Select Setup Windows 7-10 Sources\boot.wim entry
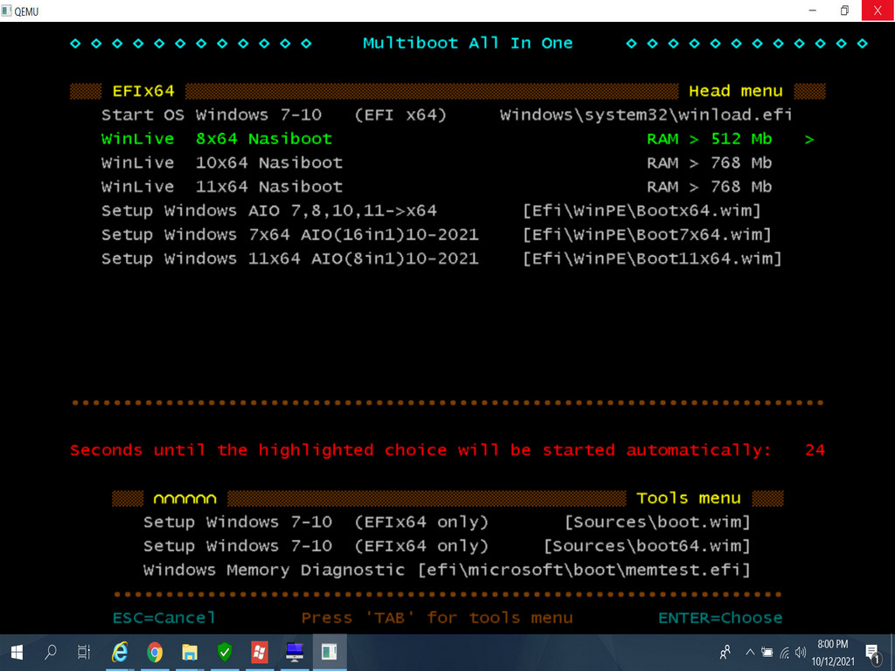Viewport: 895px width, 671px height. pyautogui.click(x=447, y=522)
